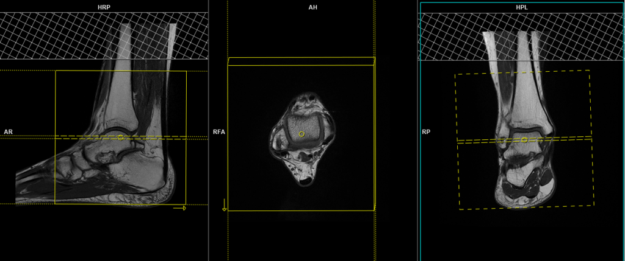Click the RFA orientation label

[x=219, y=131]
